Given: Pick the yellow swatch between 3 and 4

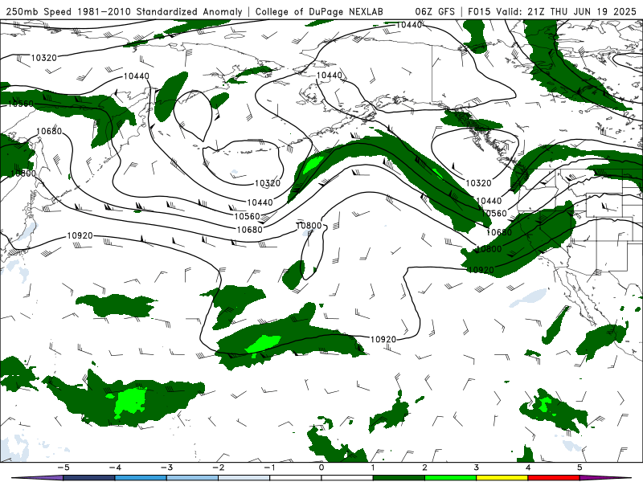Looking at the screenshot, I should [x=502, y=478].
